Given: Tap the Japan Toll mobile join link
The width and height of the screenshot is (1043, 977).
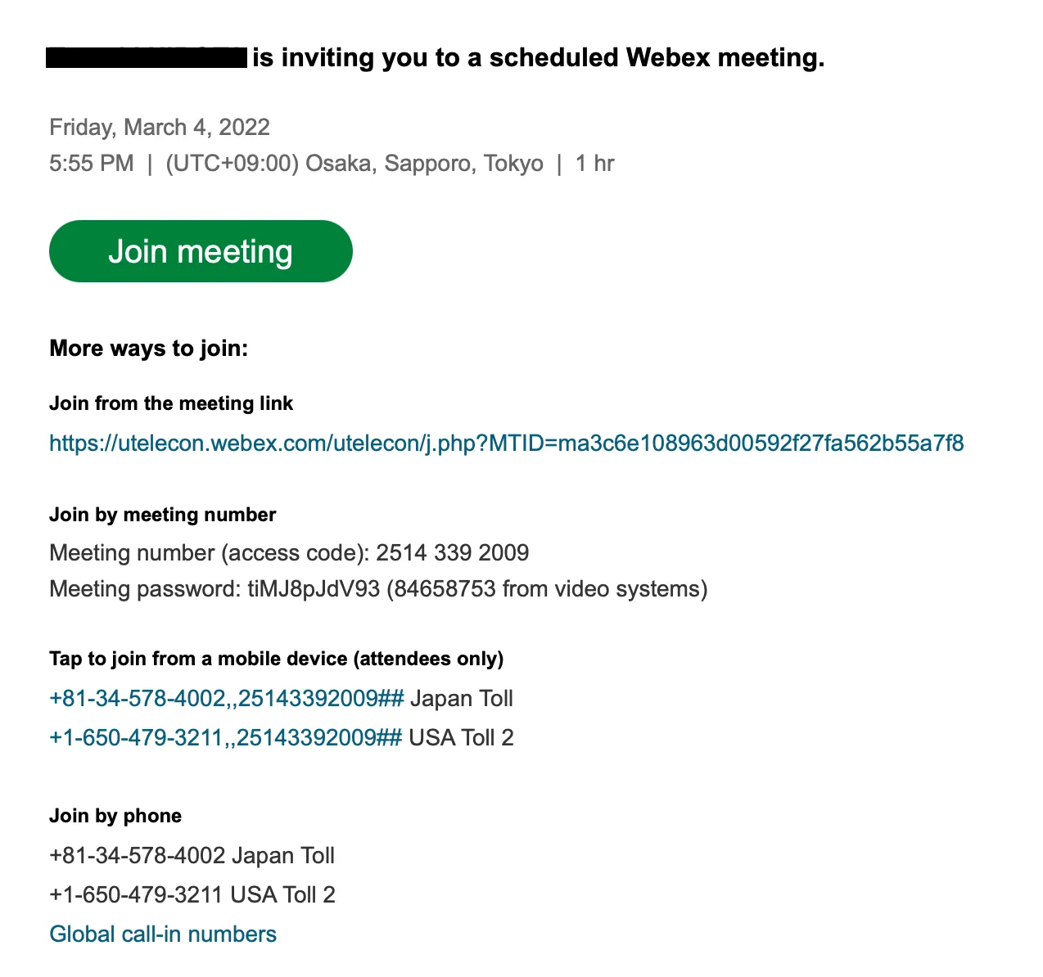Looking at the screenshot, I should point(226,699).
